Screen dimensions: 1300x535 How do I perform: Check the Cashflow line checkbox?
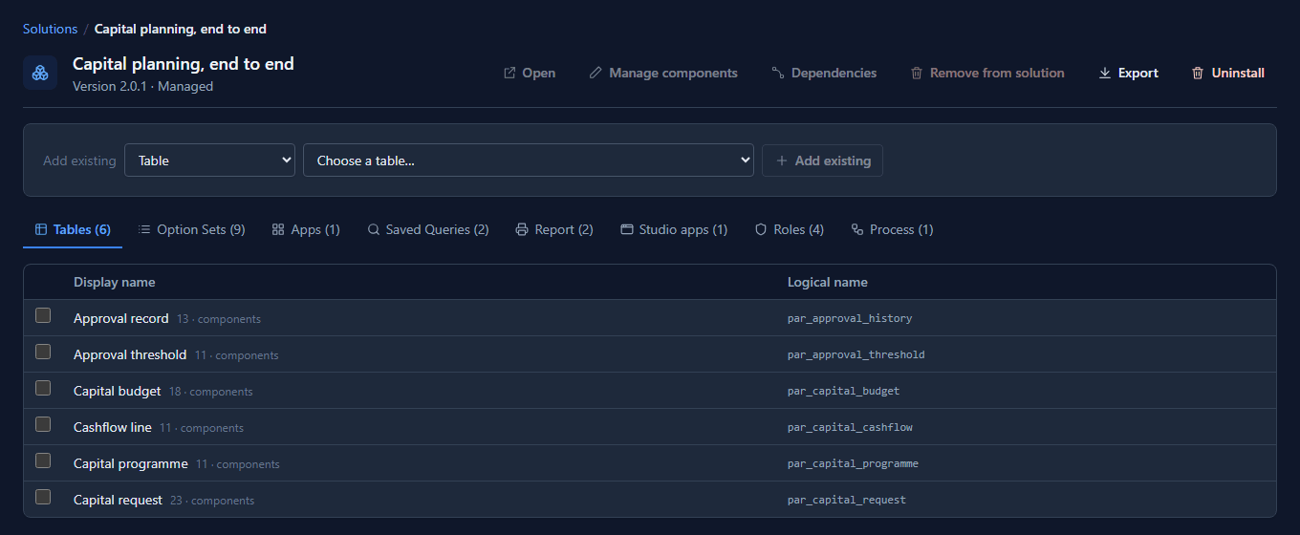43,424
